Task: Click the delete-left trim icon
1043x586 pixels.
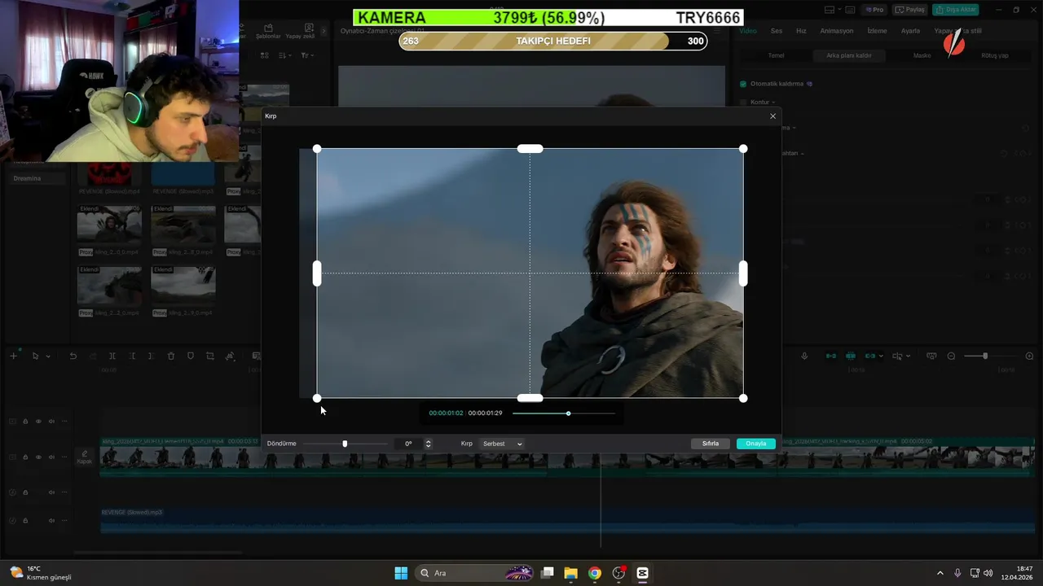Action: click(132, 356)
